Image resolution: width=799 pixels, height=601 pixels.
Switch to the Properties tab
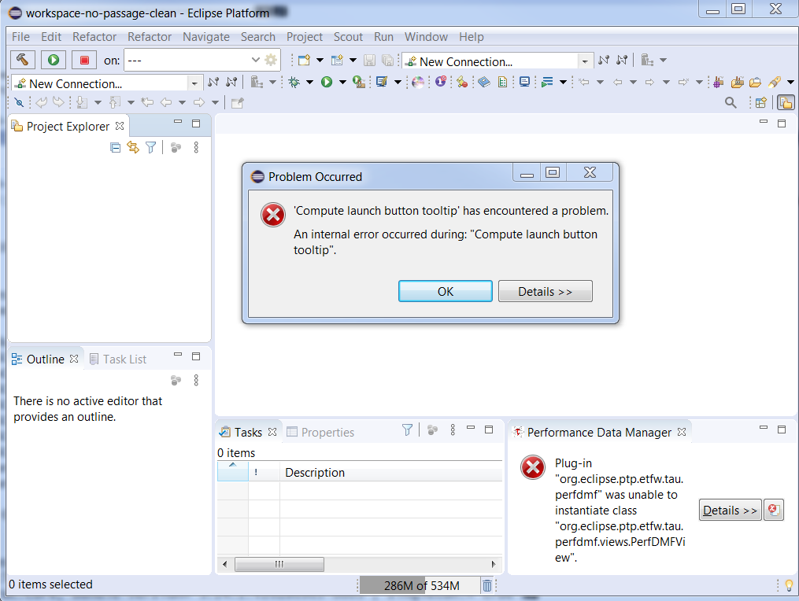(x=321, y=432)
